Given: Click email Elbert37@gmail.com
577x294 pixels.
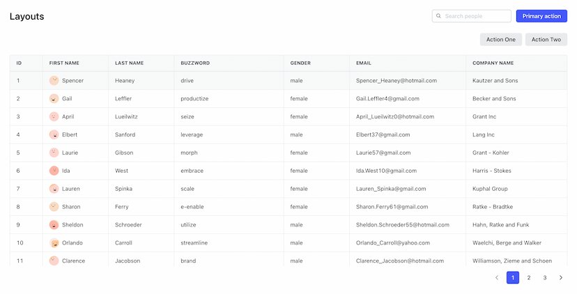Looking at the screenshot, I should [x=383, y=134].
